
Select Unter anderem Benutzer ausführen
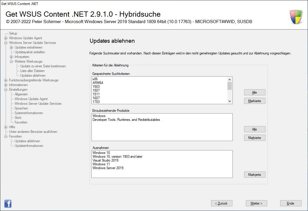pyautogui.click(x=33, y=132)
